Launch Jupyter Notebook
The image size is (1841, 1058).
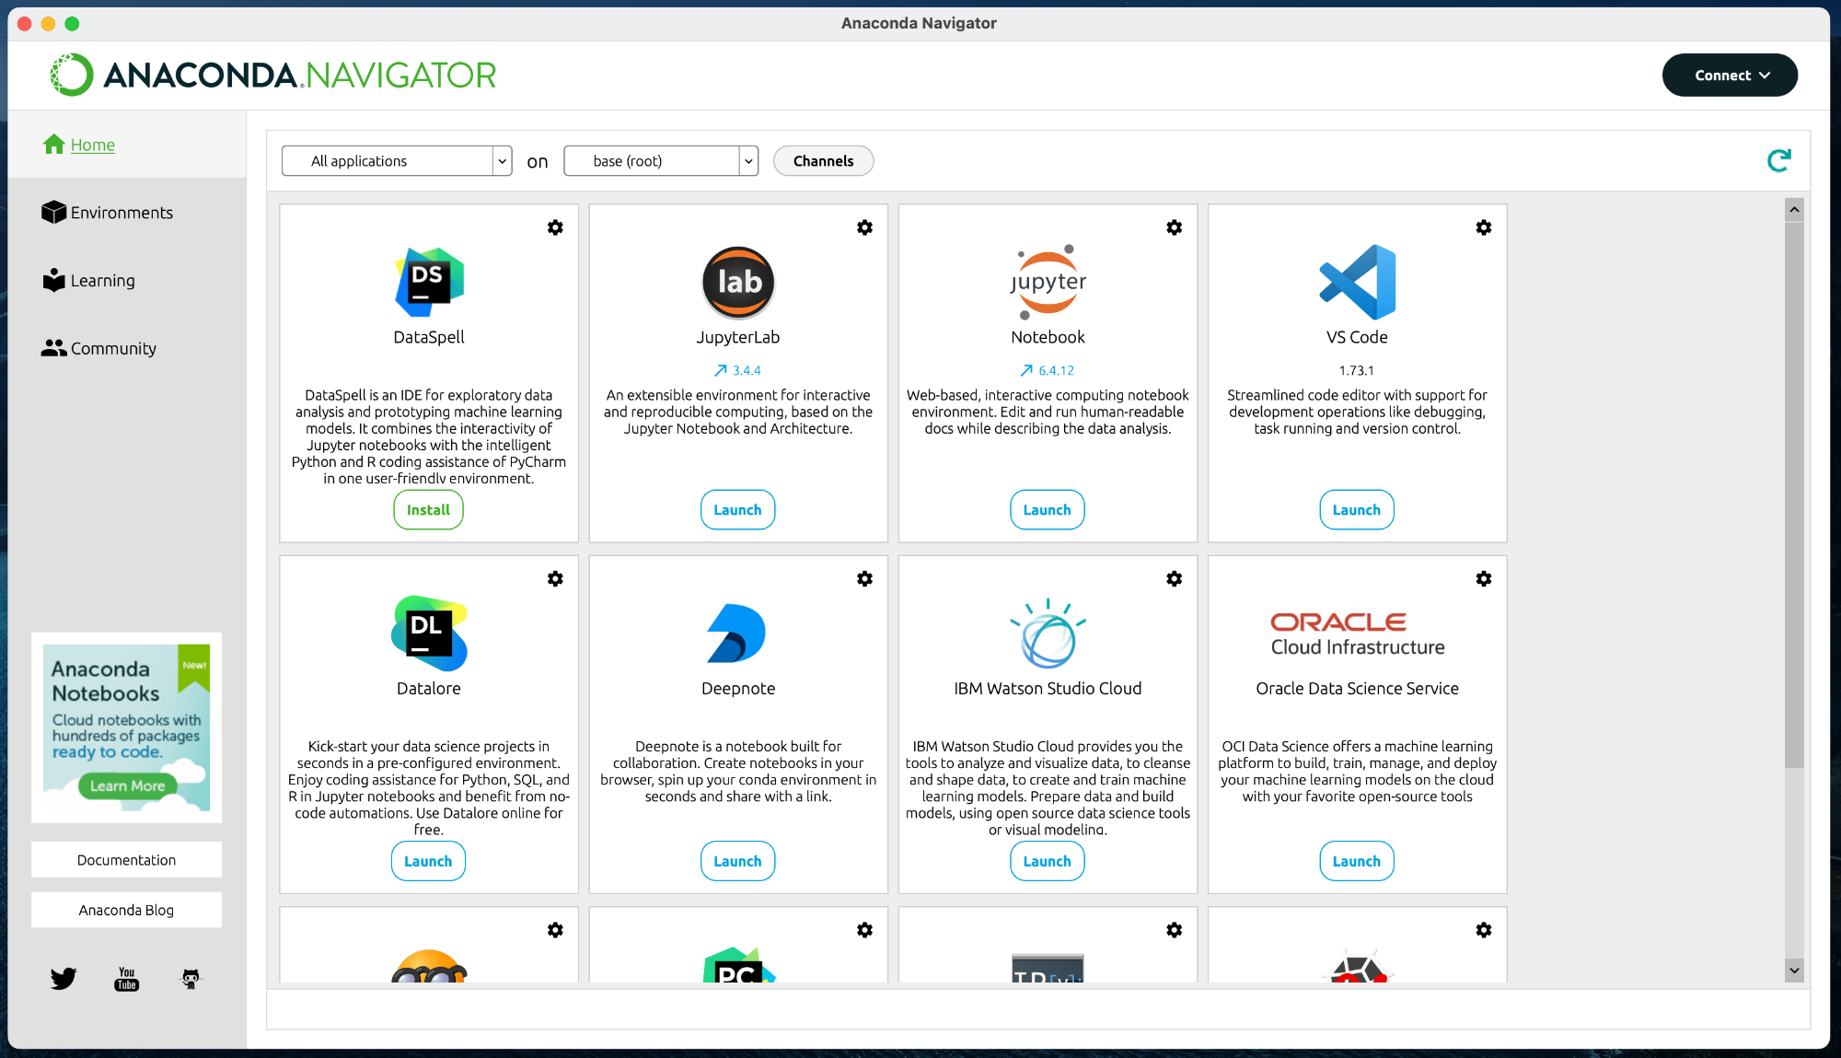tap(1047, 510)
